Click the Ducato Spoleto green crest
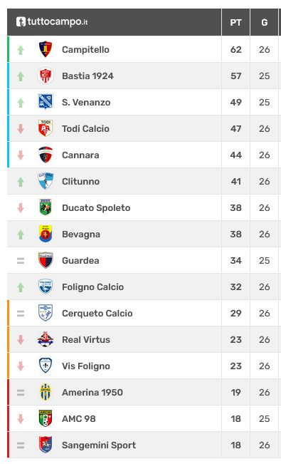 [x=46, y=207]
